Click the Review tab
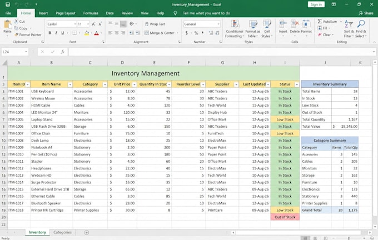 [127, 13]
